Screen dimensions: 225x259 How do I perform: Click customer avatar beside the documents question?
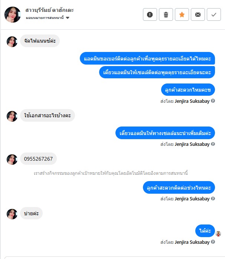click(12, 116)
